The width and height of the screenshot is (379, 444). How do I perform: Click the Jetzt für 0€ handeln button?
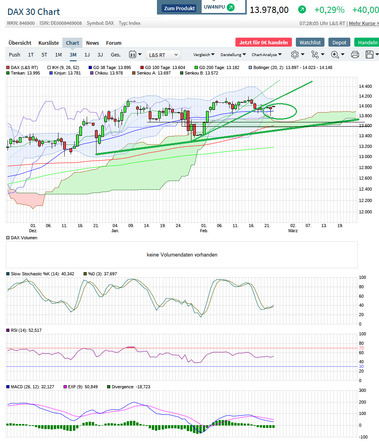264,42
